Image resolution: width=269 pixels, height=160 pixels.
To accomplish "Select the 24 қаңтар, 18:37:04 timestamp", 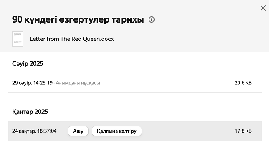I will click(x=35, y=131).
